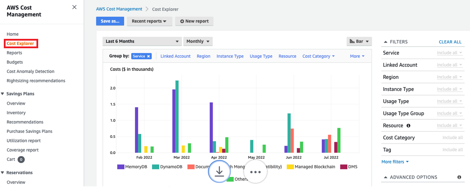Open the More group-by dropdown
The width and height of the screenshot is (470, 187).
[357, 56]
